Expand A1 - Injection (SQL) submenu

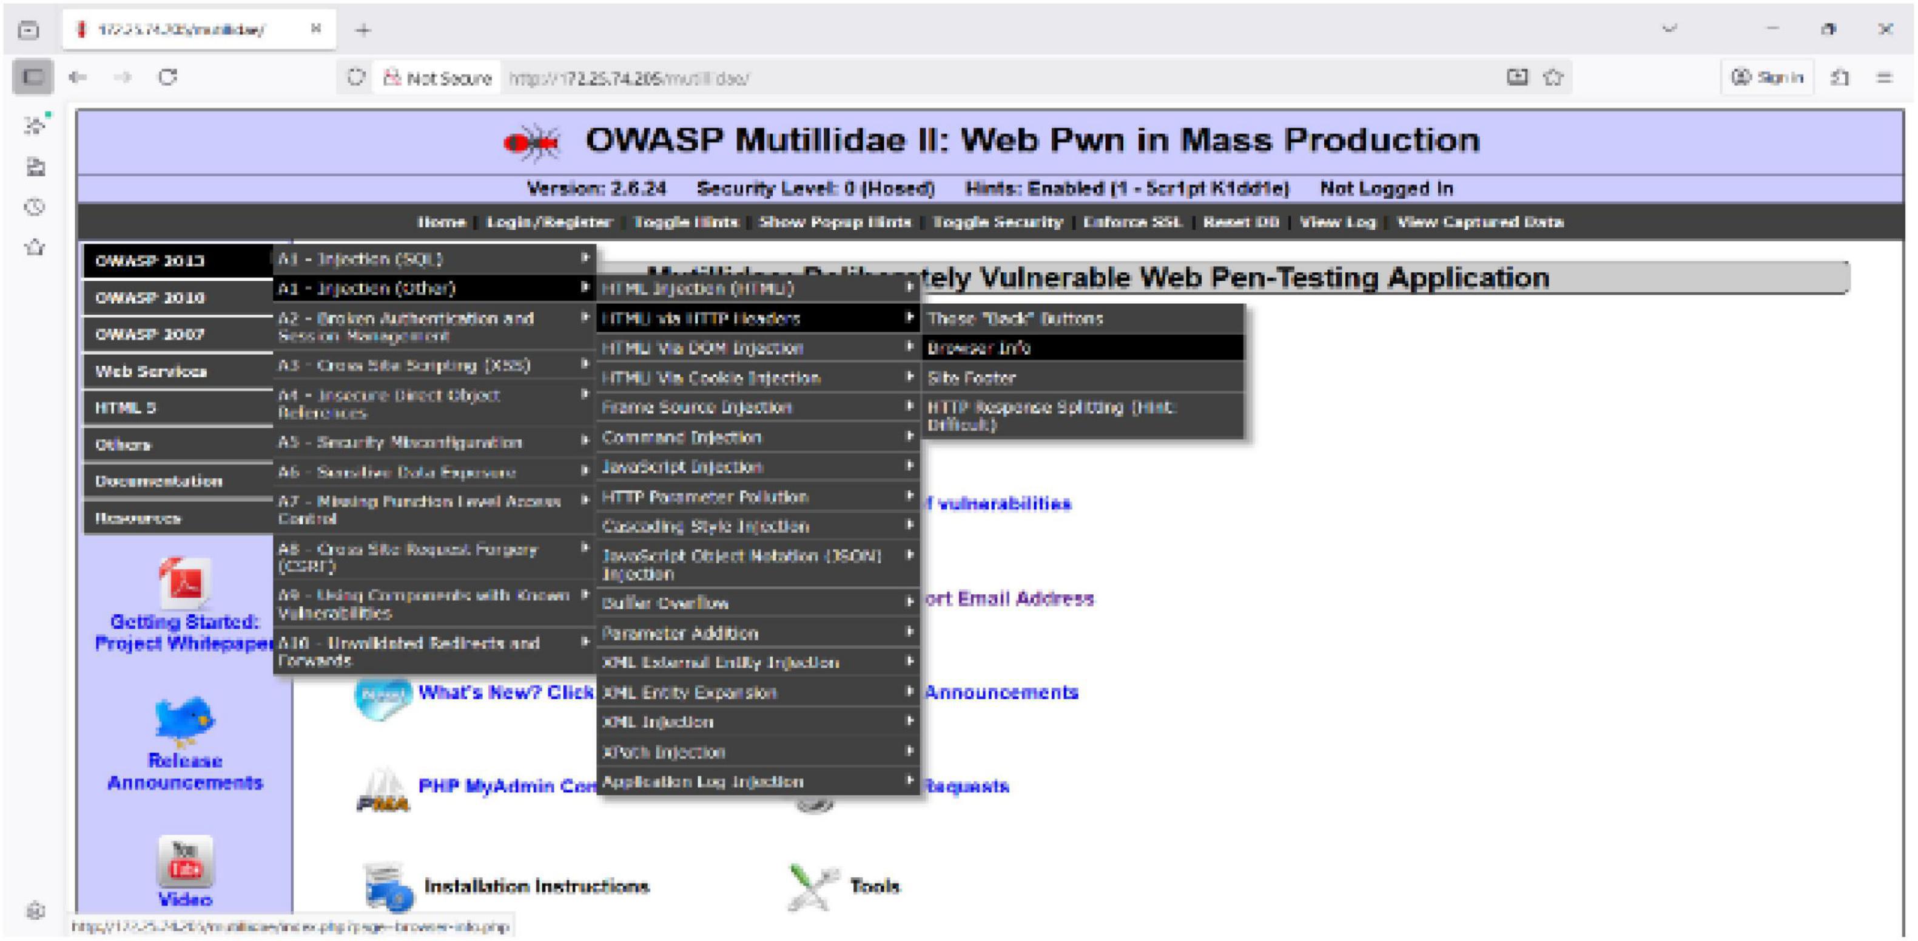pyautogui.click(x=435, y=259)
